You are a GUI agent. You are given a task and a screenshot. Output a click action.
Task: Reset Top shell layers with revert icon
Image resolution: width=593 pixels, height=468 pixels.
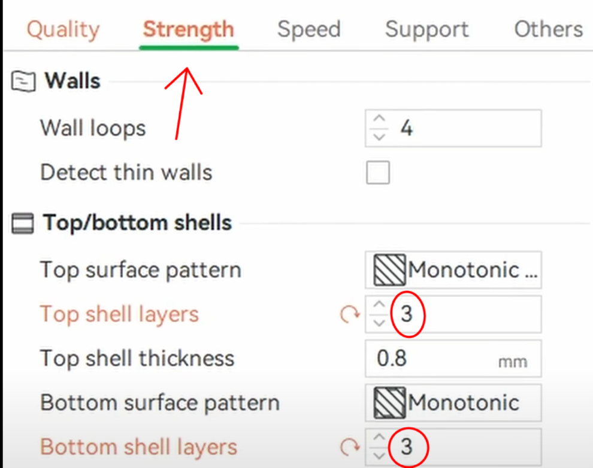click(x=349, y=314)
